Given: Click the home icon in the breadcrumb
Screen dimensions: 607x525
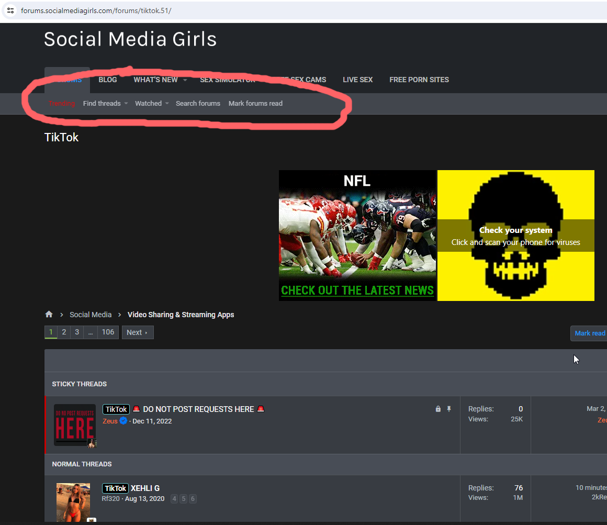Looking at the screenshot, I should [49, 314].
